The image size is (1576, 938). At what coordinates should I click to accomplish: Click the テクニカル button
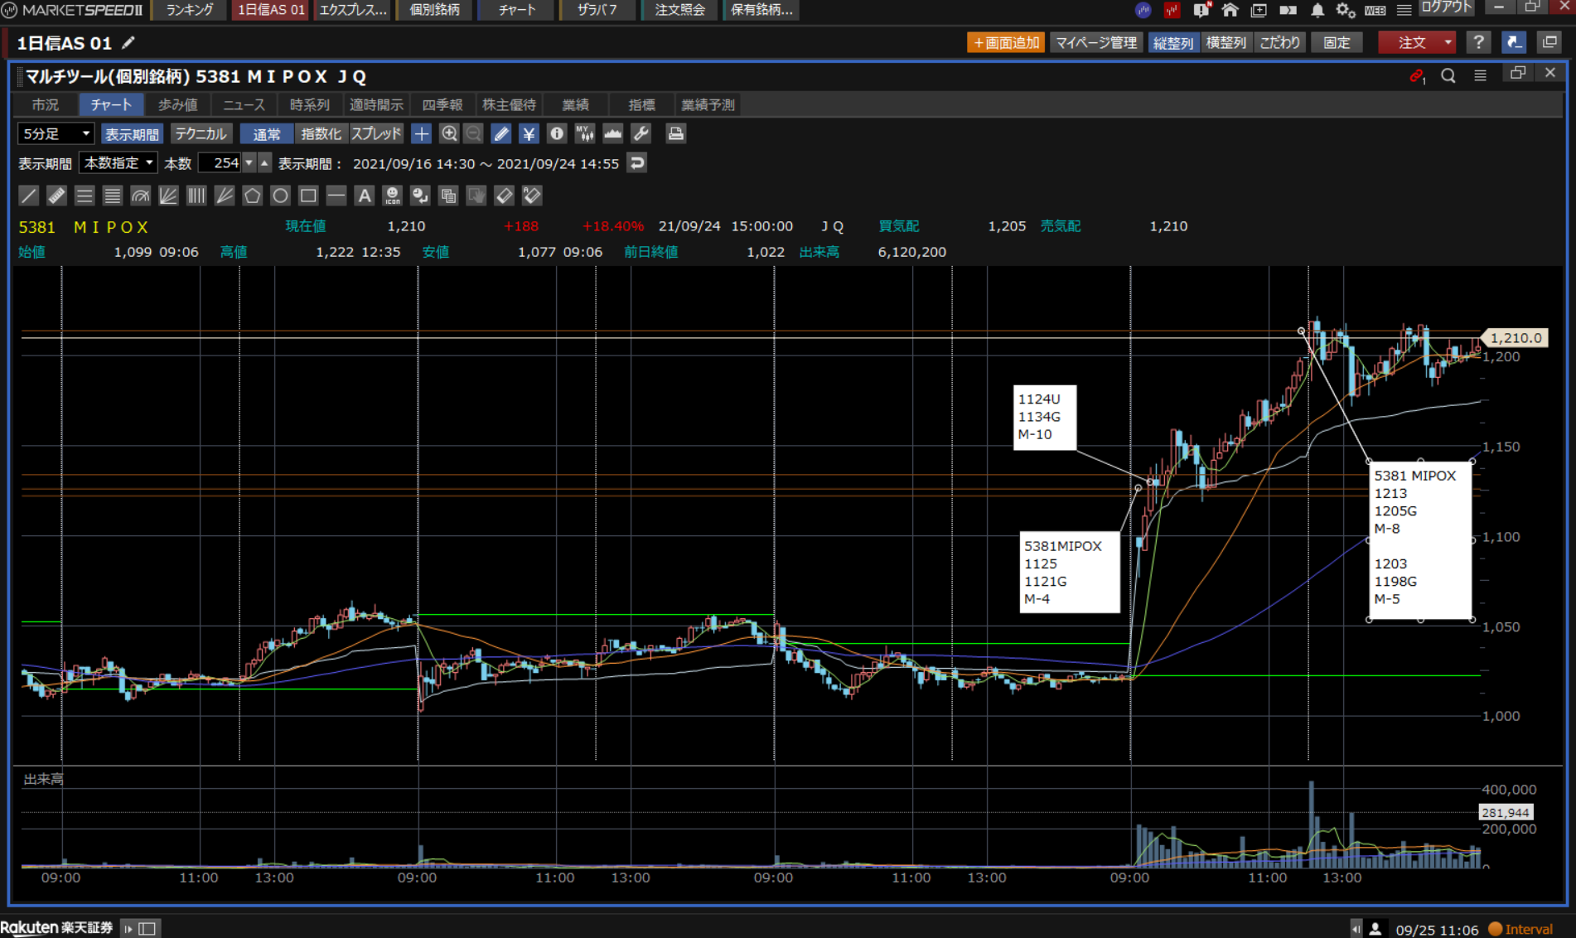point(201,133)
